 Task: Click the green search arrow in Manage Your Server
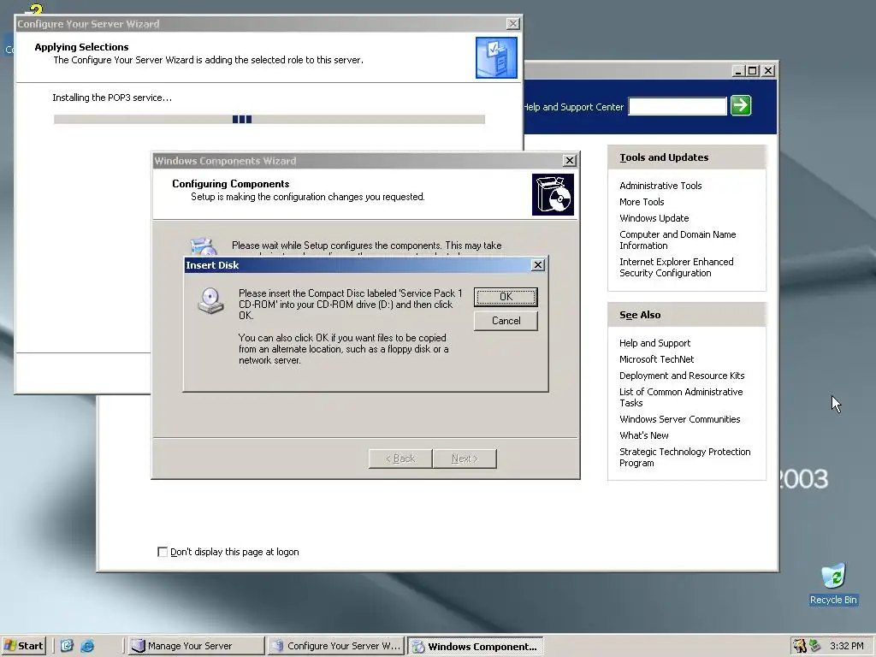(x=741, y=105)
